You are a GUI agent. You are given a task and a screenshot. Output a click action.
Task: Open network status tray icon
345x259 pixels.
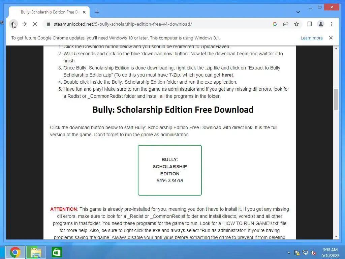point(305,253)
